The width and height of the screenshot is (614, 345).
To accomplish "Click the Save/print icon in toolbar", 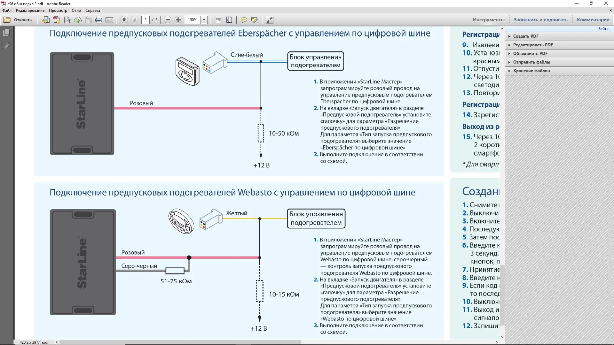I will 88,20.
